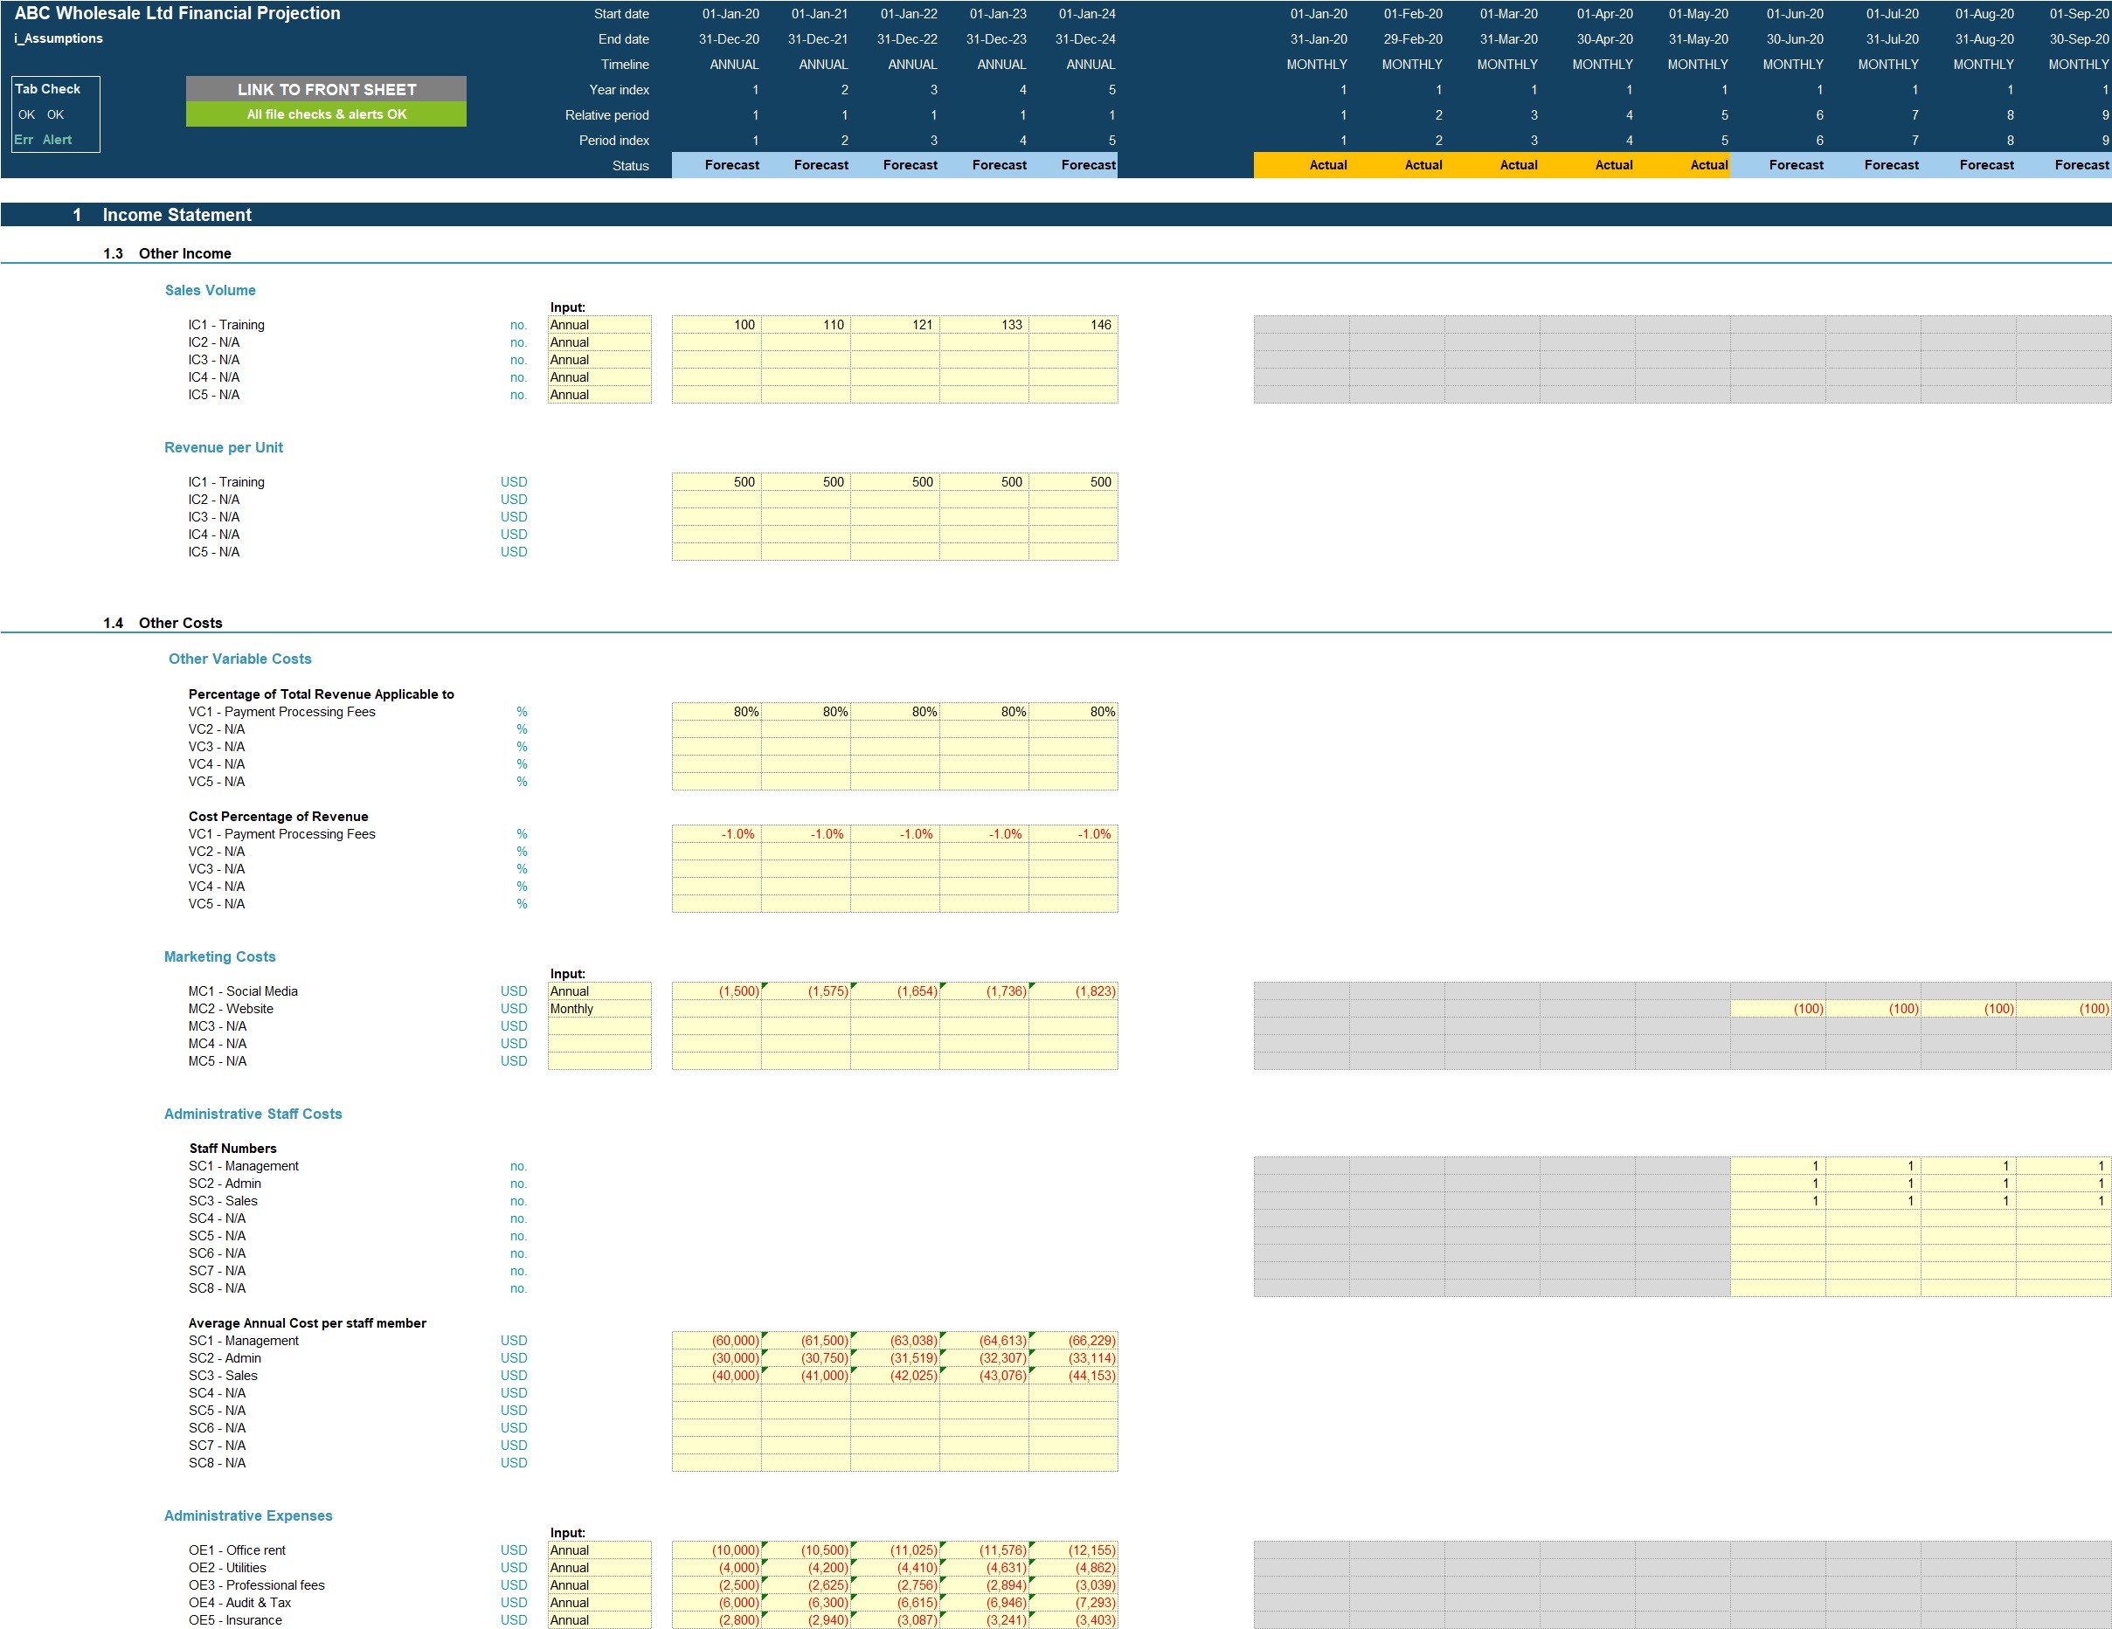Select OE5 Insurance Annual input cell
2112x1629 pixels.
(599, 1619)
